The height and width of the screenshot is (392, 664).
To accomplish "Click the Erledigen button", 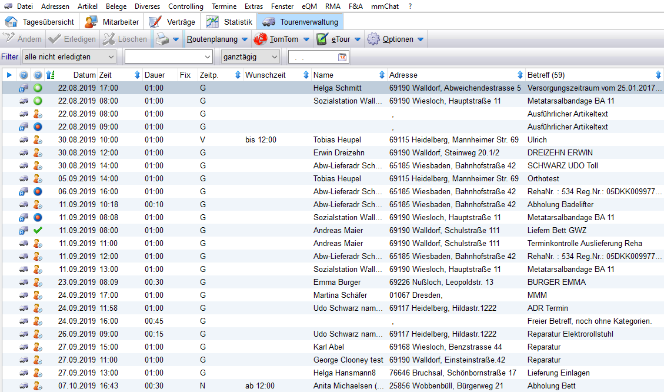I will coord(72,39).
